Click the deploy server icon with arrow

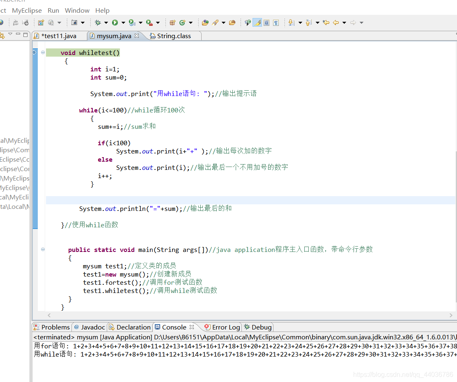click(x=25, y=23)
